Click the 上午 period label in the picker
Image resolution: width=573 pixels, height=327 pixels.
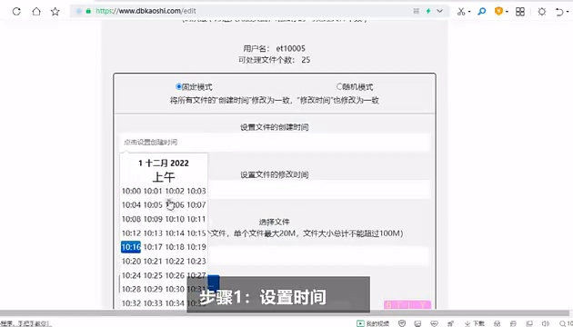164,177
